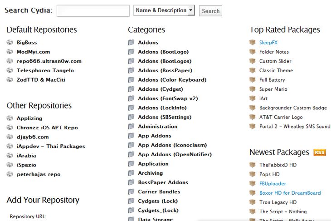
Task: Open the Addons (BootLogos) category
Action: tap(165, 61)
